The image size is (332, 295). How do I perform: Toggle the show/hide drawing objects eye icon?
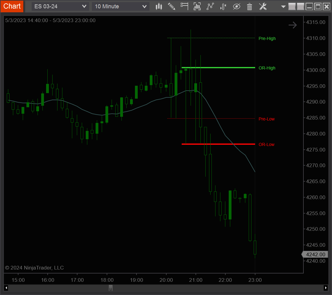[x=236, y=6]
